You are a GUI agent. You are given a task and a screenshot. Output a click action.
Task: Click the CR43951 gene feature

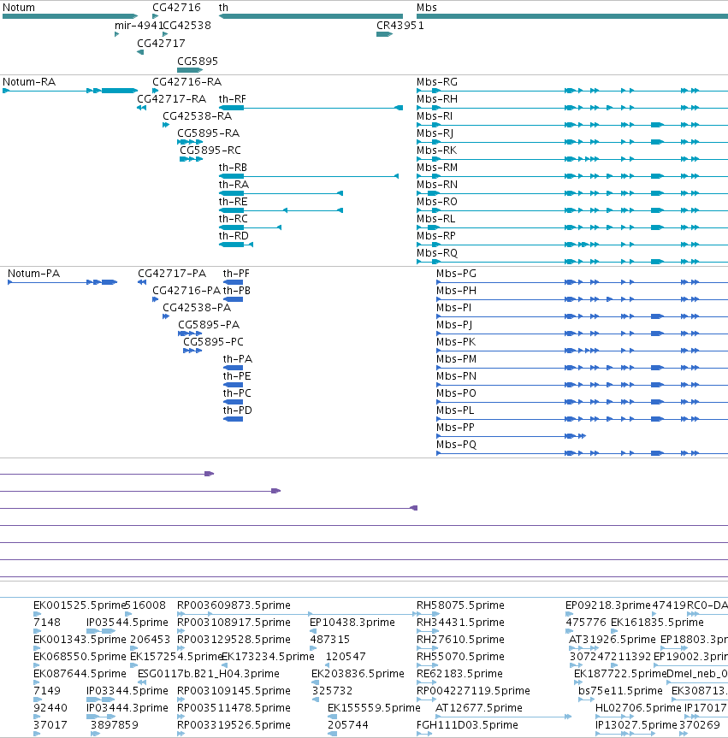coord(384,34)
